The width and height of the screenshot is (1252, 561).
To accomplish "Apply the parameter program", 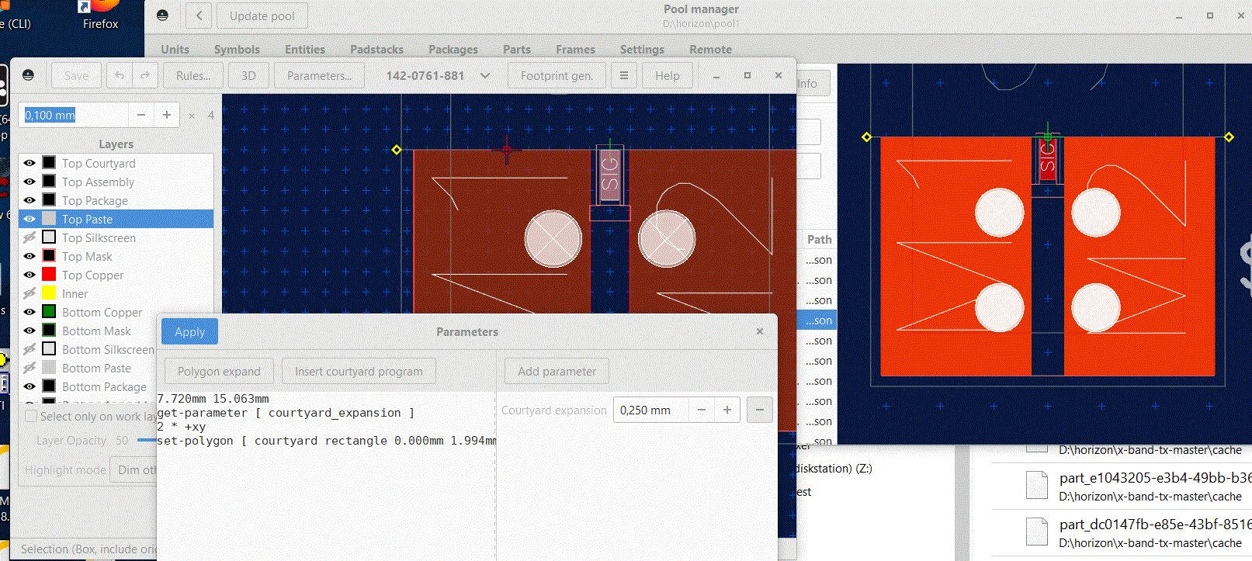I will click(190, 331).
